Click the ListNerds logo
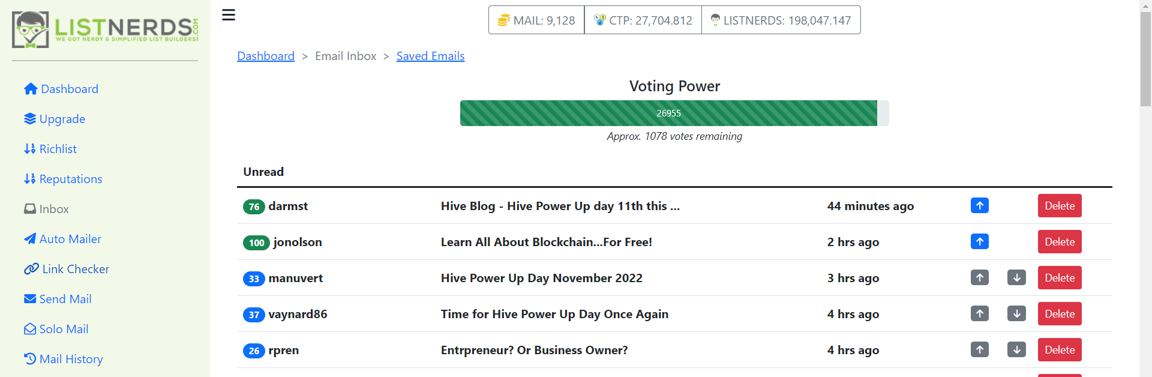This screenshot has width=1152, height=377. [105, 29]
